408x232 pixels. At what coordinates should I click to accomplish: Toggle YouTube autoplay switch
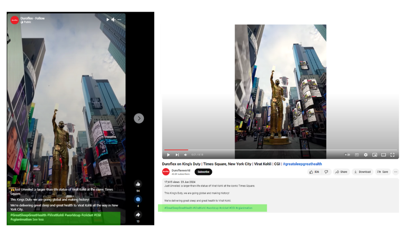pyautogui.click(x=347, y=155)
